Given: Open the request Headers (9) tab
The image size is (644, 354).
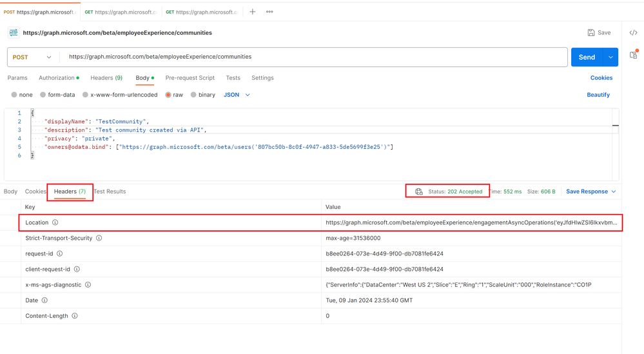Looking at the screenshot, I should (106, 77).
